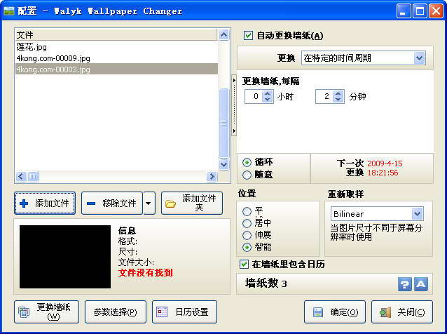Choose the 伸展 position radio option
This screenshot has height=334, width=447.
[247, 235]
